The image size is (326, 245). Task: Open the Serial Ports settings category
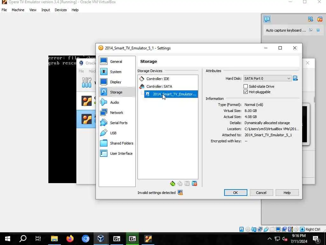click(x=117, y=123)
